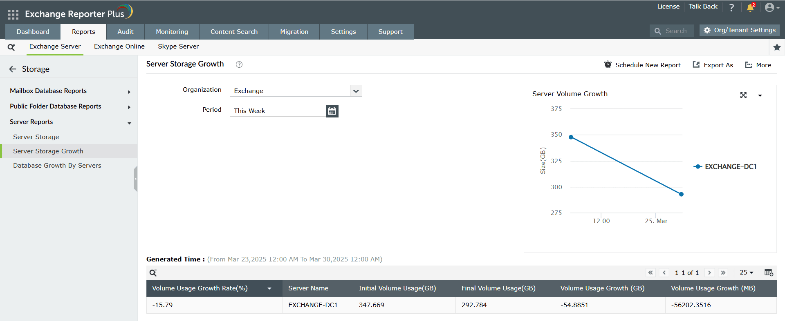Open the More options menu
Screen dimensions: 785x321
[x=758, y=65]
